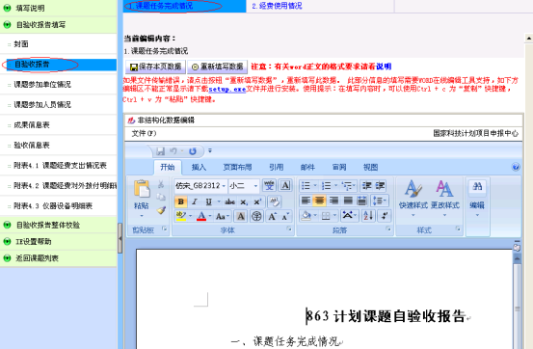Switch to the 插入 ribbon tab
Image resolution: width=533 pixels, height=349 pixels.
(x=199, y=167)
